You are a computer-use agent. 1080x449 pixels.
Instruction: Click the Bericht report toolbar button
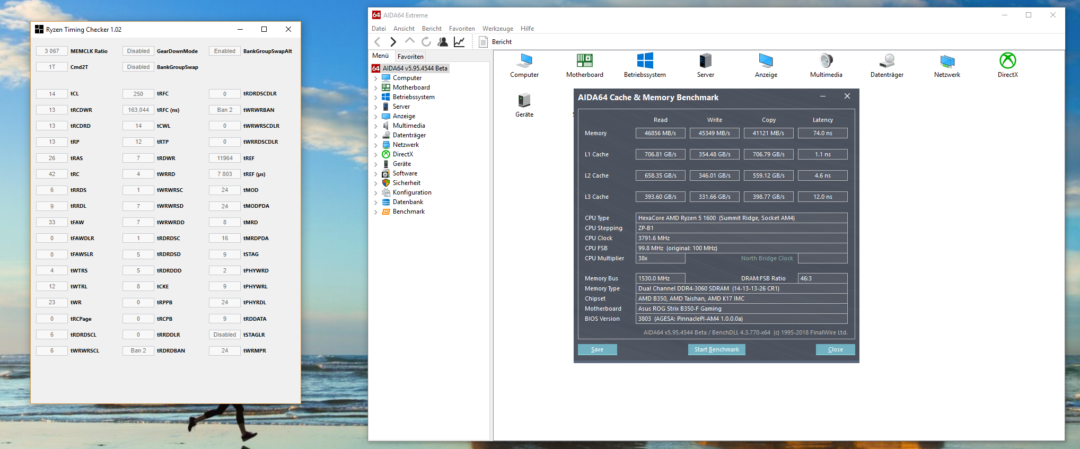495,42
